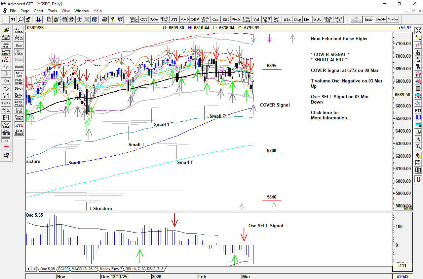Toggle the Mov Ave overlay
The image size is (423, 279).
(x=19, y=74)
